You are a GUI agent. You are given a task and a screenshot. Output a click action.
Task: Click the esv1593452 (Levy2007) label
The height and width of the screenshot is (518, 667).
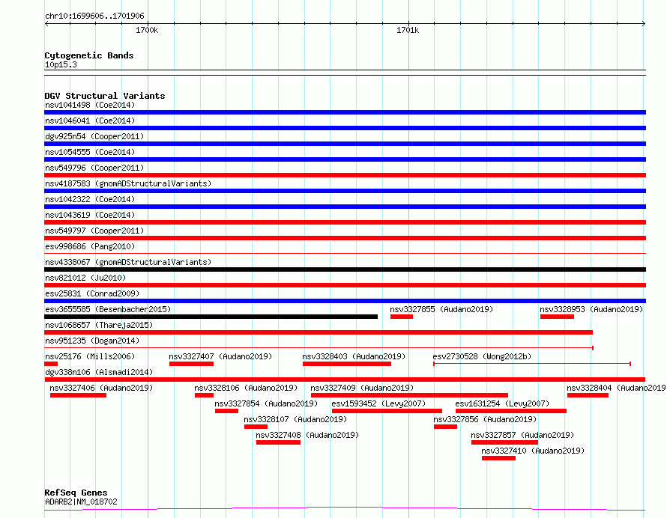[378, 403]
